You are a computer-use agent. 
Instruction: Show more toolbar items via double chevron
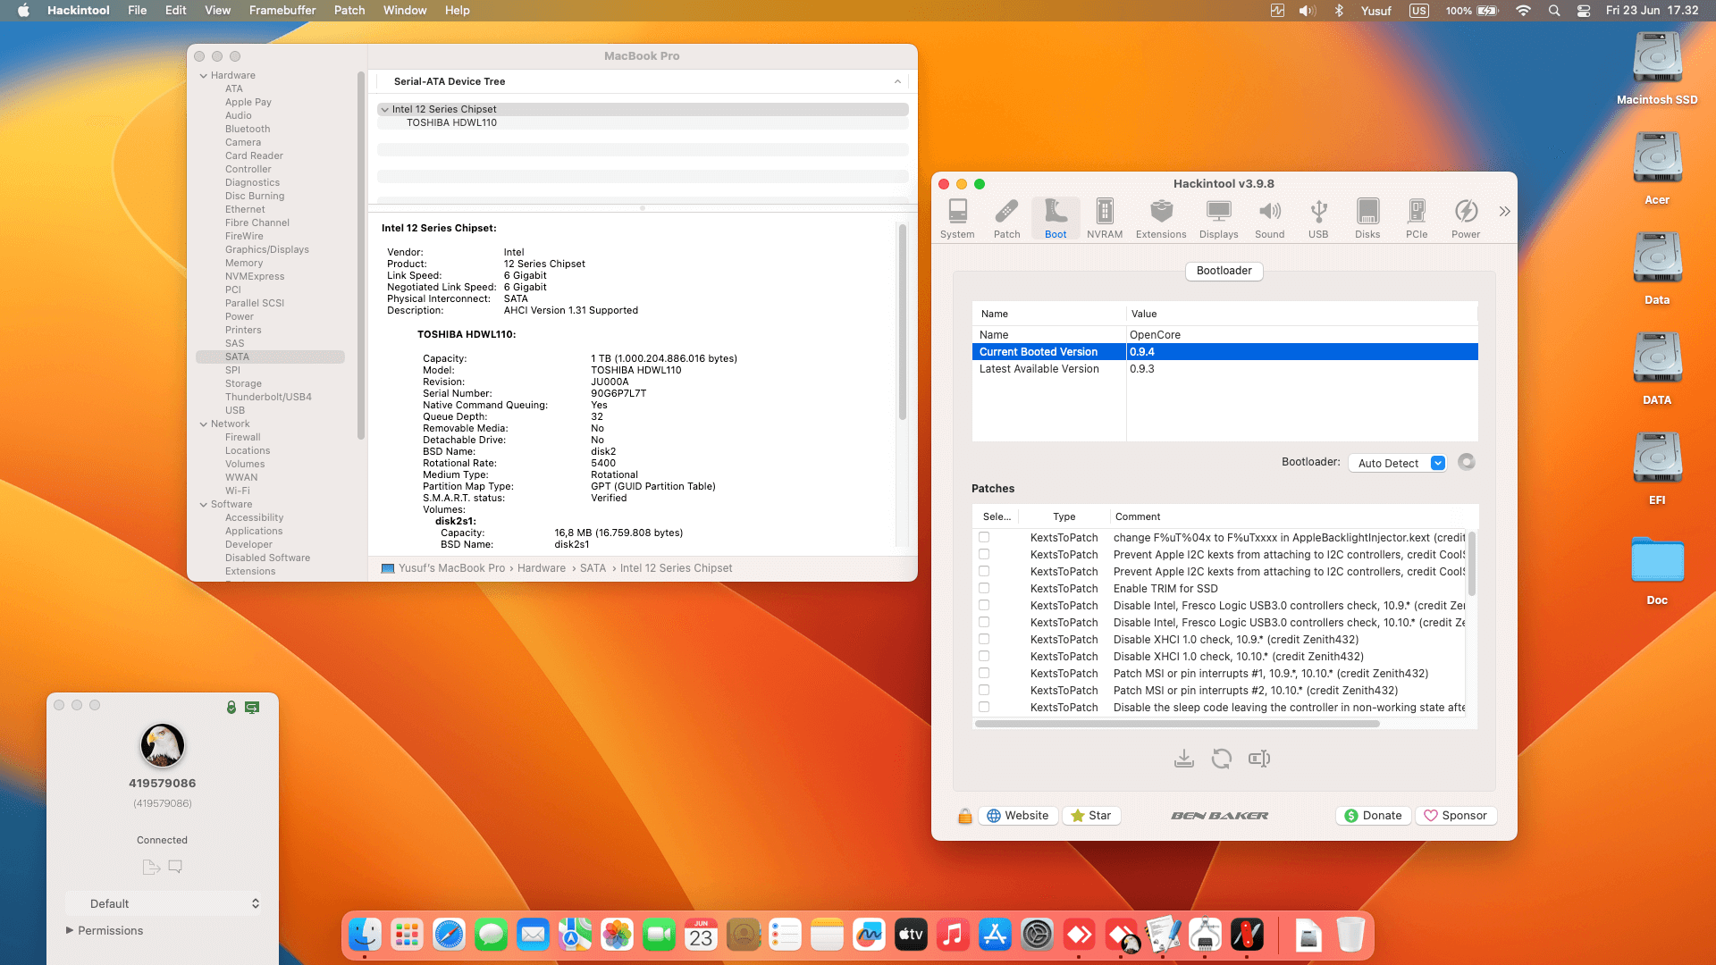pos(1505,212)
